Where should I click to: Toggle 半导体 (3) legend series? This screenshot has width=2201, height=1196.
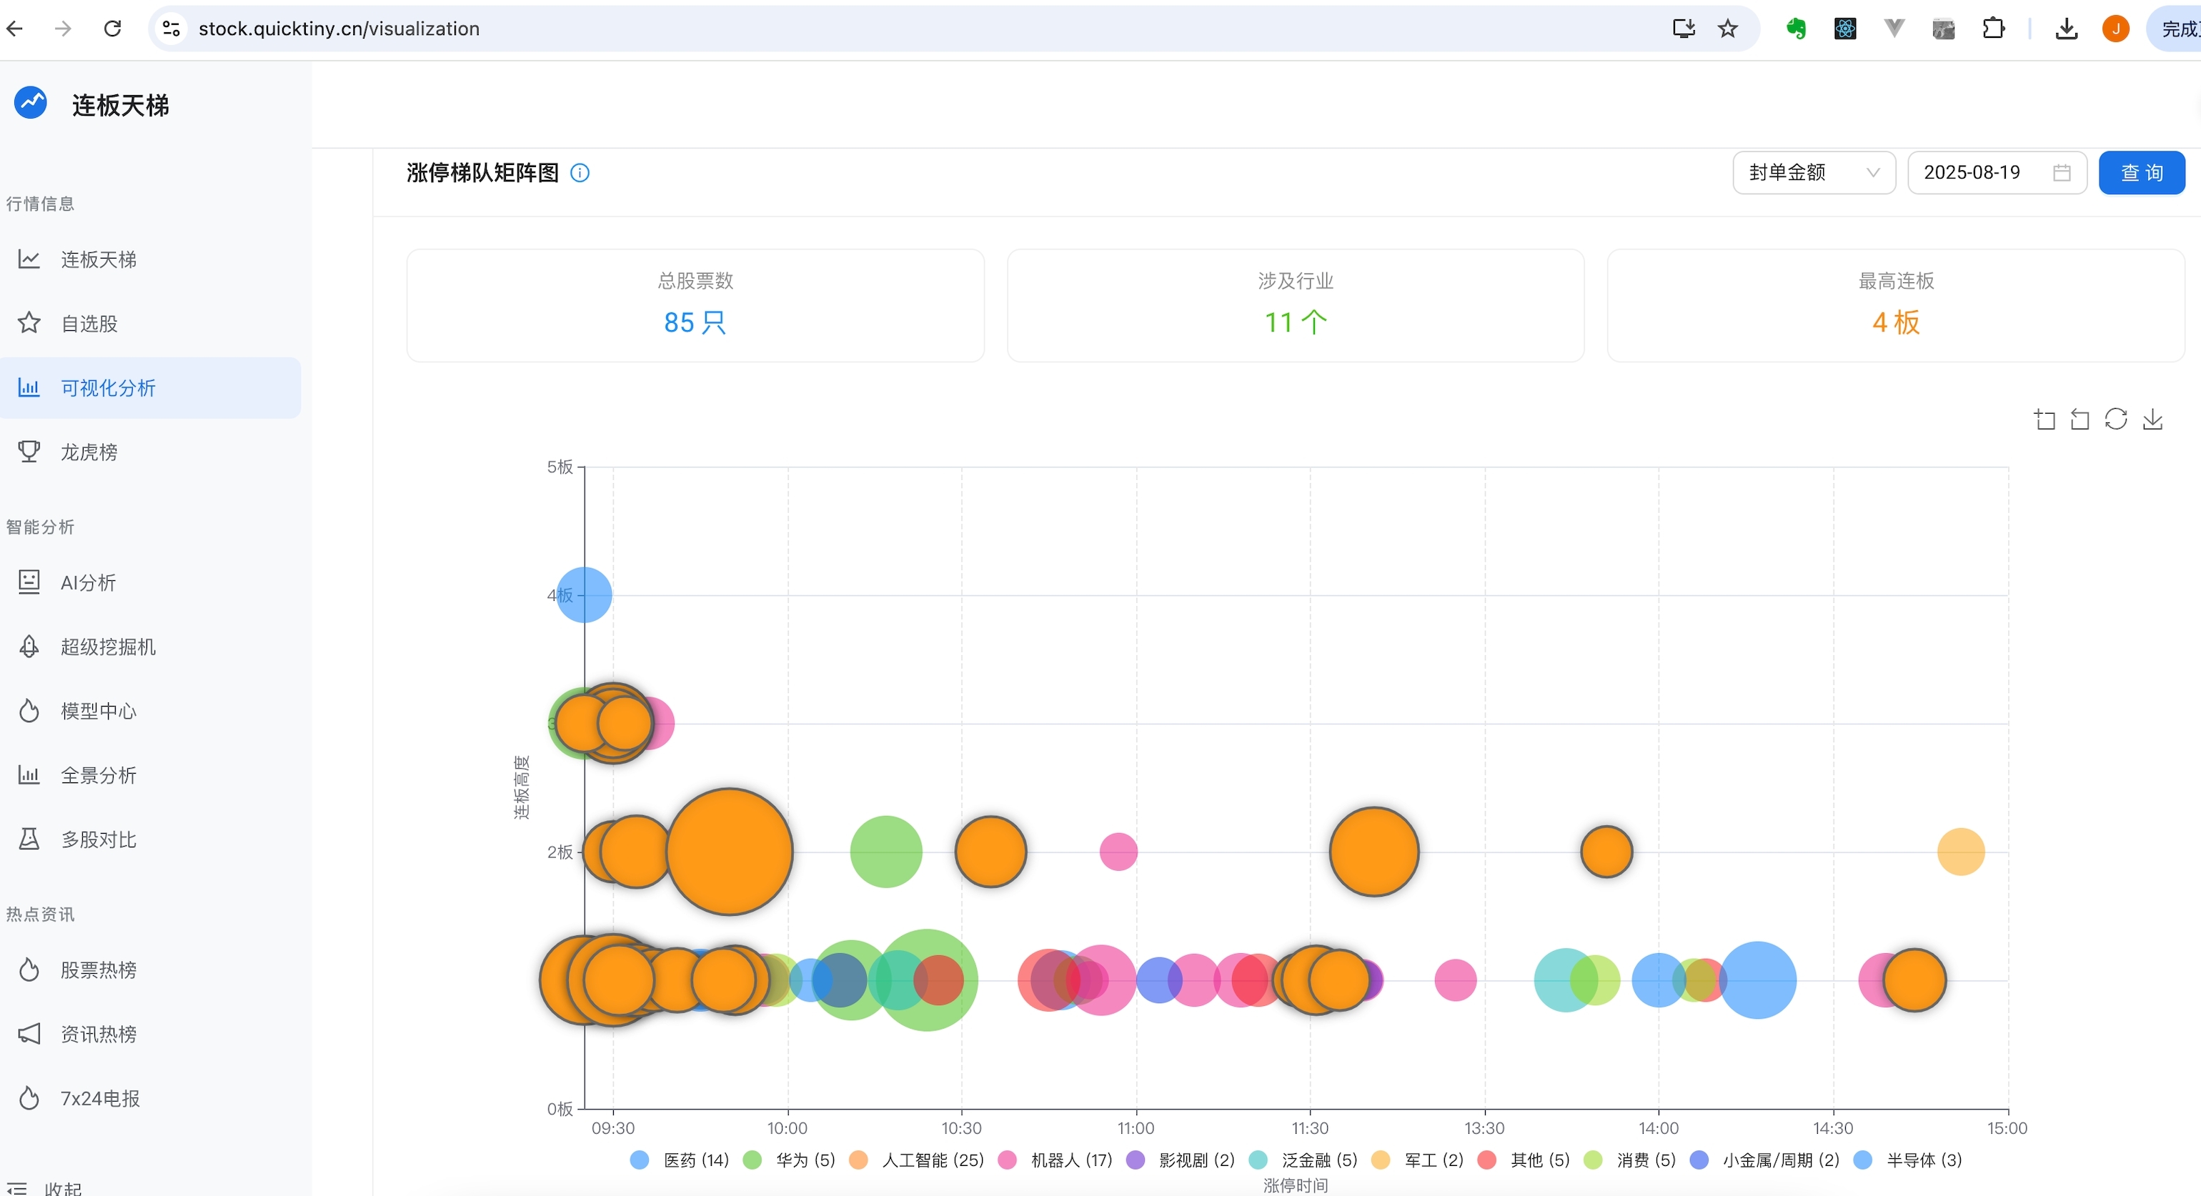coord(1907,1160)
